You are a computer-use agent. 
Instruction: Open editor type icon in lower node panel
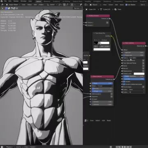(86, 120)
